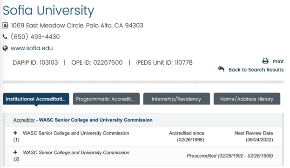Select the Name/Address History tab
290x168 pixels.
point(247,99)
